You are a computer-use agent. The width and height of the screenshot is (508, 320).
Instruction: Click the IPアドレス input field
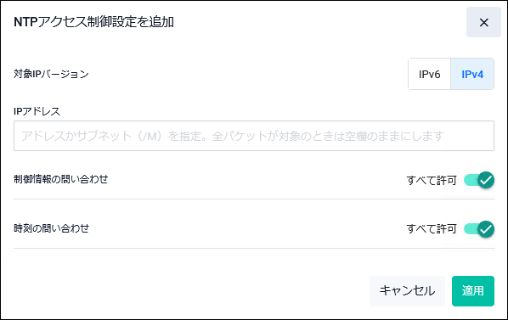[x=254, y=136]
